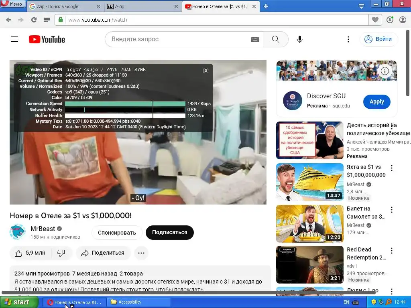Screen dimensions: 411x308
Task: Click the Войти sign-in button
Action: tap(379, 39)
